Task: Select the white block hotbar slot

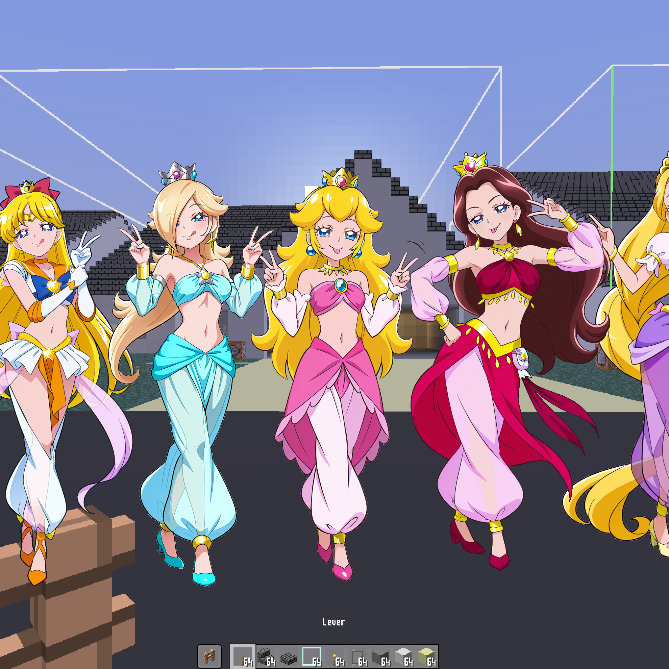Action: (x=403, y=656)
